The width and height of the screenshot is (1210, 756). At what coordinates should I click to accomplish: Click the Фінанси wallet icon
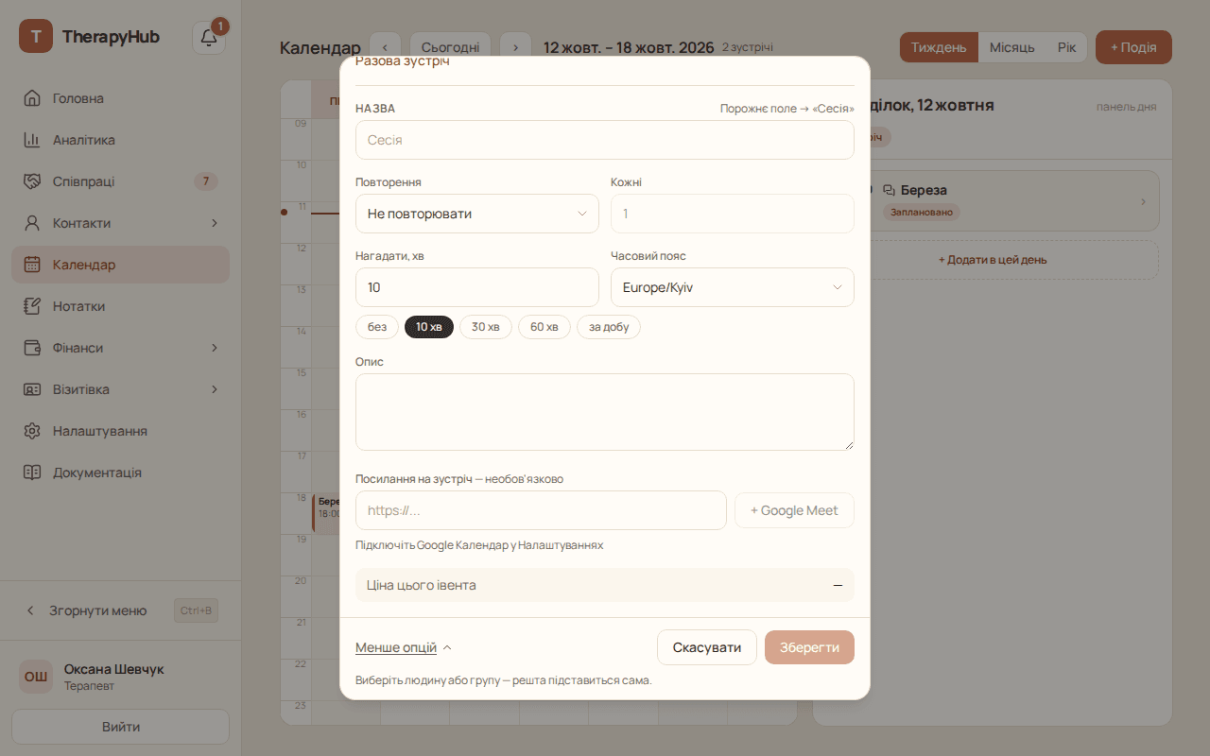(32, 348)
